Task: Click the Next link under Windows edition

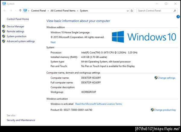Action: point(53,42)
